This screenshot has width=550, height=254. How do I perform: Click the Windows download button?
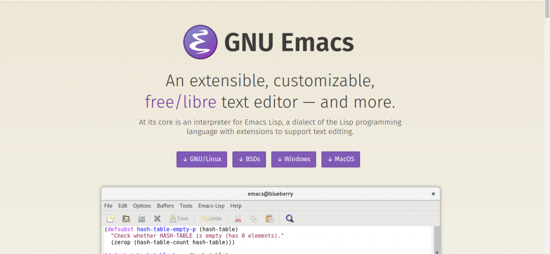[294, 159]
